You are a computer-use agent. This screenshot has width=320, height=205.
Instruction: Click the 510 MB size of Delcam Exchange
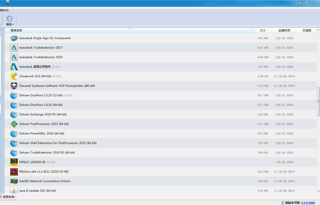coord(263,115)
